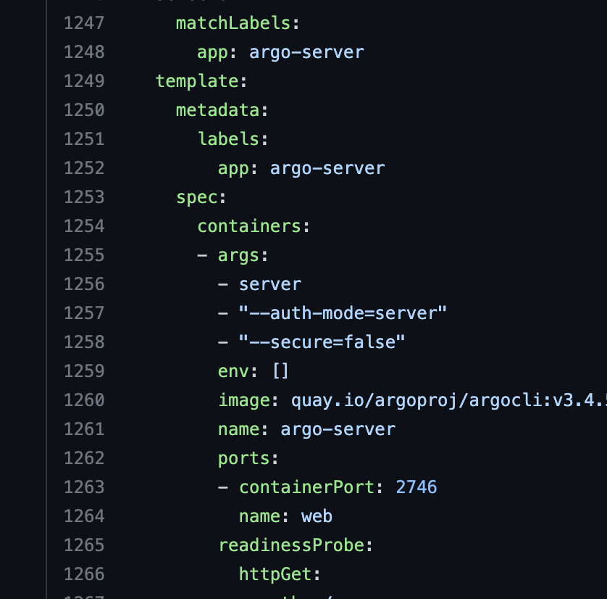Click the "--secure=false" argument string
Screen dimensions: 607x599
pyautogui.click(x=322, y=342)
